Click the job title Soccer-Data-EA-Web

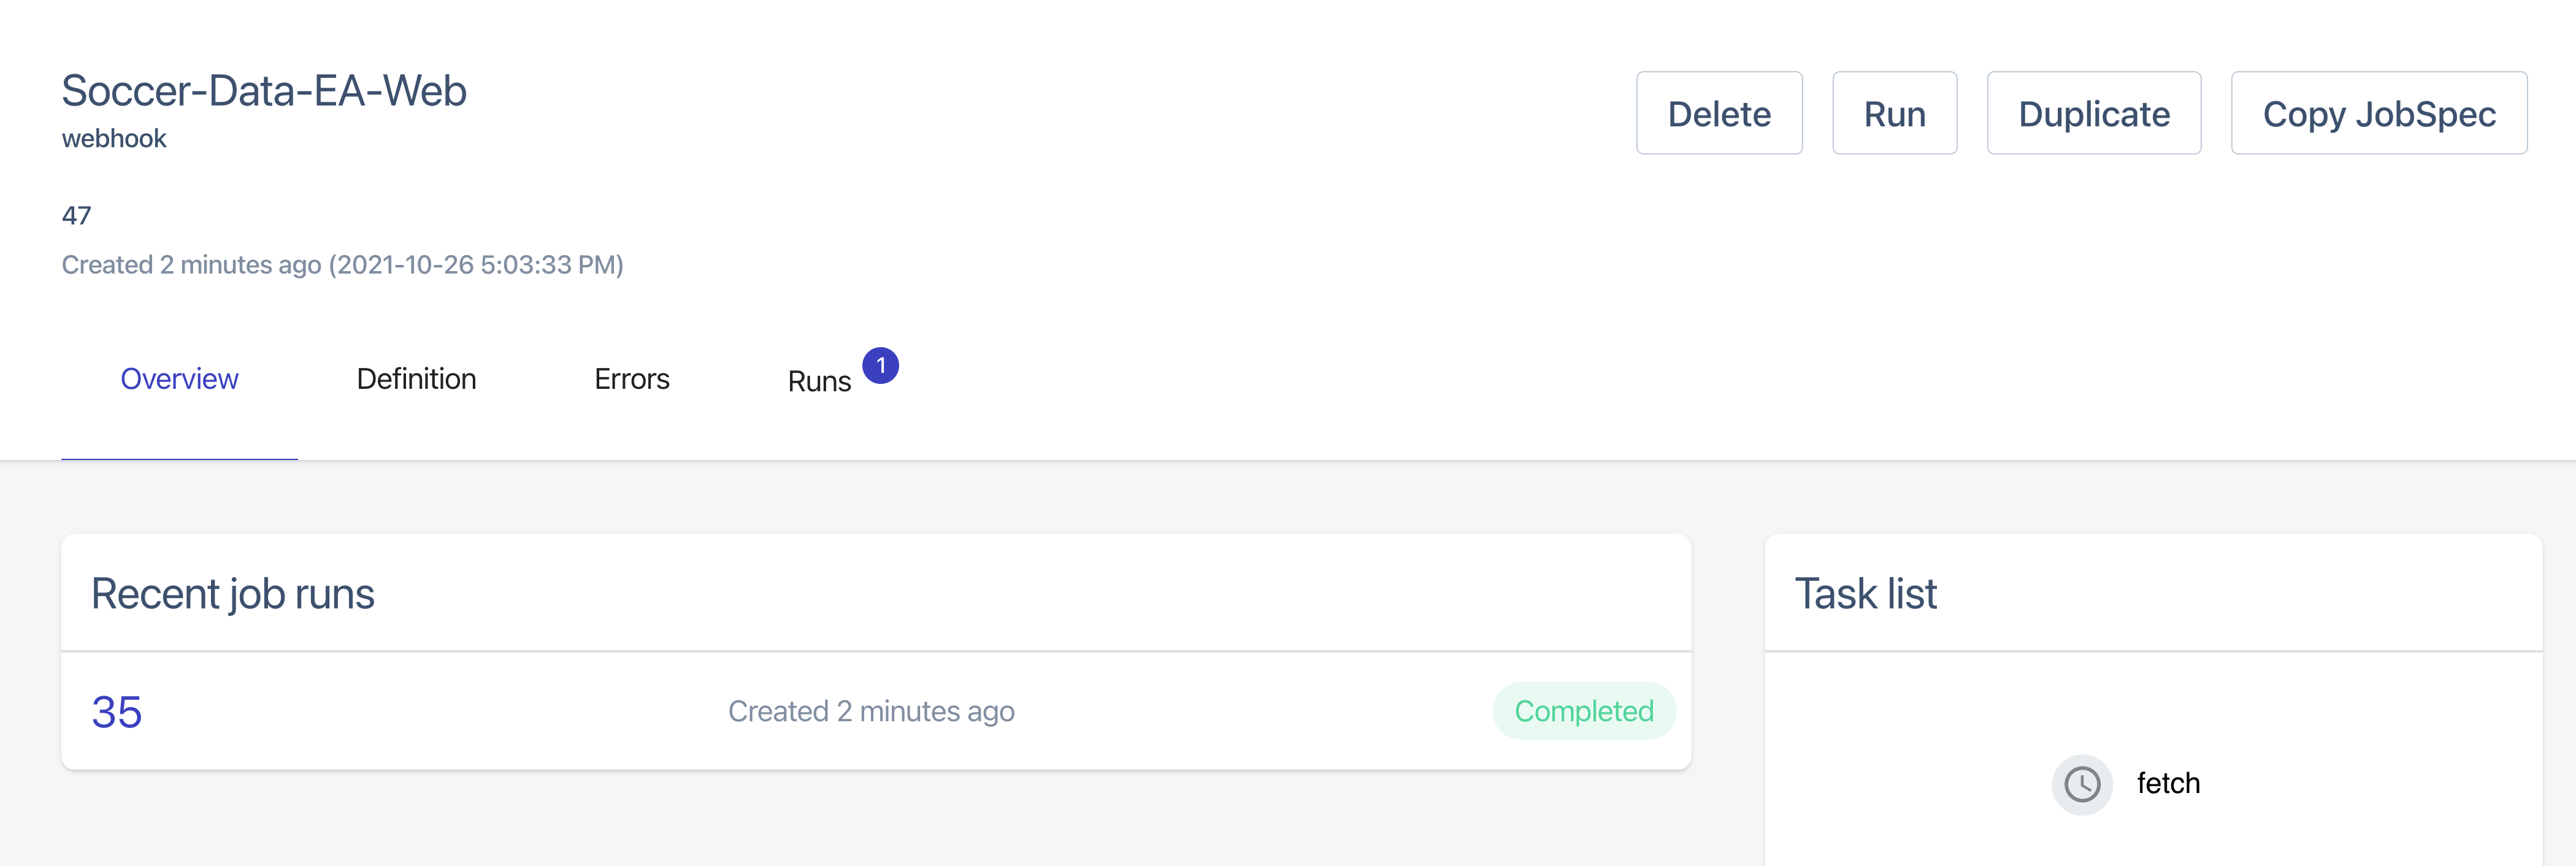click(x=264, y=91)
